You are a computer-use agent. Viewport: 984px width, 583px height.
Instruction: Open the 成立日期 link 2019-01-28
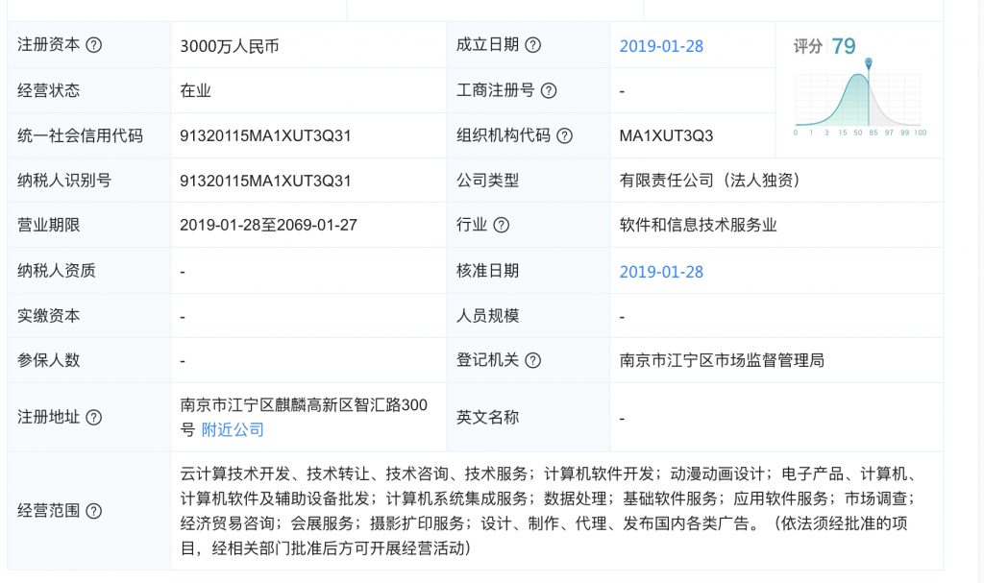[x=661, y=46]
